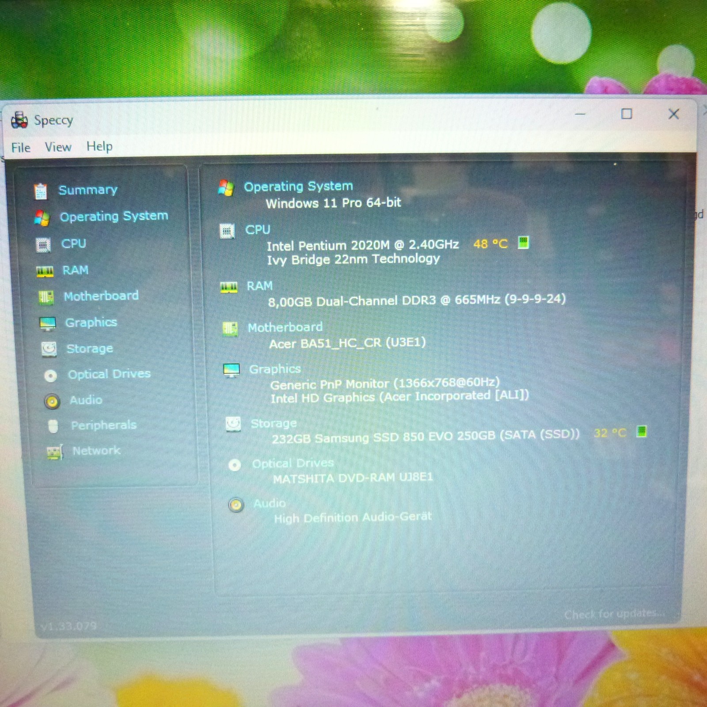The height and width of the screenshot is (707, 707).
Task: Click the Speccy app icon in title bar
Action: (x=19, y=120)
